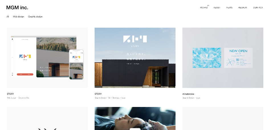Open the hair washing photo thumbnail
Viewport: 269px width, 130px height.
pyautogui.click(x=135, y=119)
